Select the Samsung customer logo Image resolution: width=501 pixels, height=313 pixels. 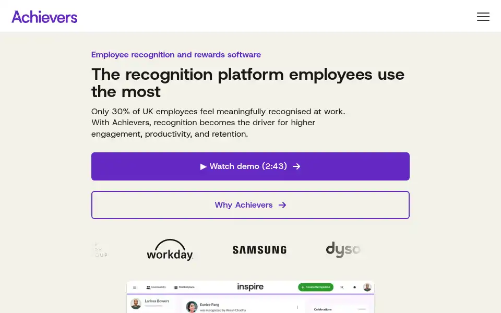[259, 250]
